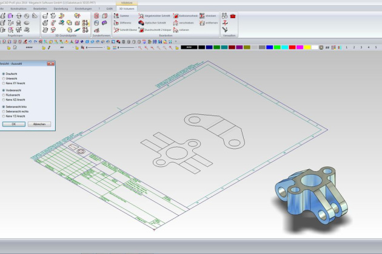This screenshot has height=254, width=382.
Task: Open the Einstellungen menu tab
Action: 84,8
